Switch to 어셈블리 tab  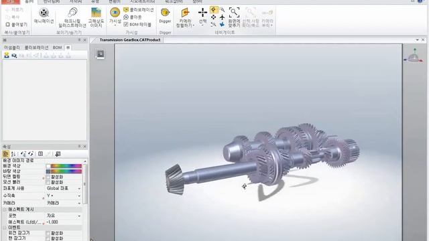(x=12, y=48)
